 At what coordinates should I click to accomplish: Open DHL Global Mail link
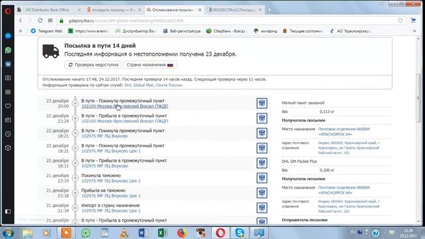pyautogui.click(x=139, y=85)
